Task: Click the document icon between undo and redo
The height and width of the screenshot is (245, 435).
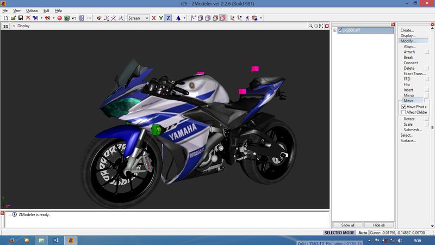Action: click(x=82, y=18)
